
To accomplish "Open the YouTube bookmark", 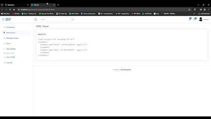I will (16, 14).
